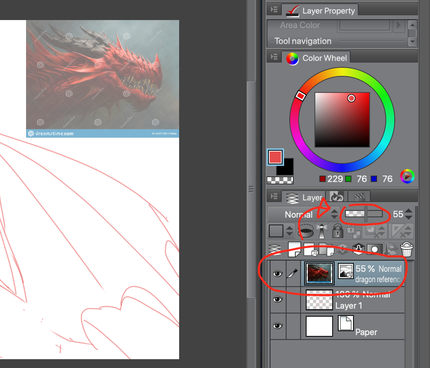The height and width of the screenshot is (368, 430).
Task: Merge with layer below icon
Action: (x=358, y=249)
